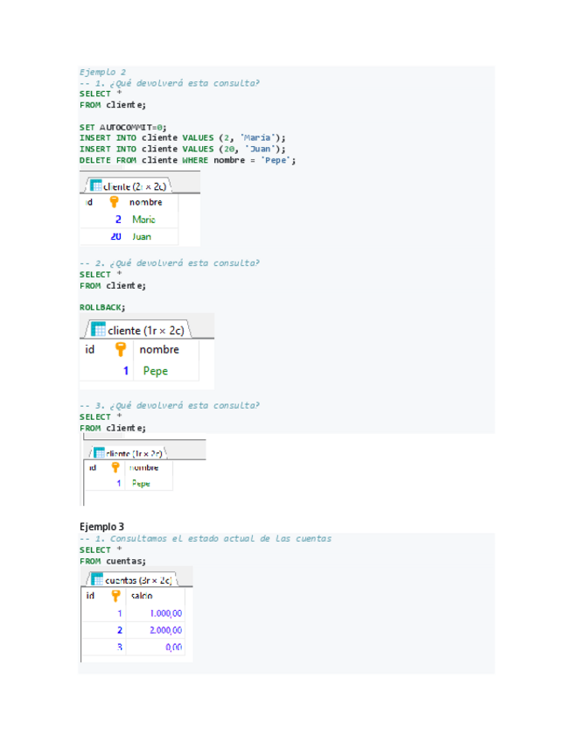Click the comment '-- 3. ¿Qué devolverá esta consulta?'
Screen dimensions: 573x742
(170, 405)
